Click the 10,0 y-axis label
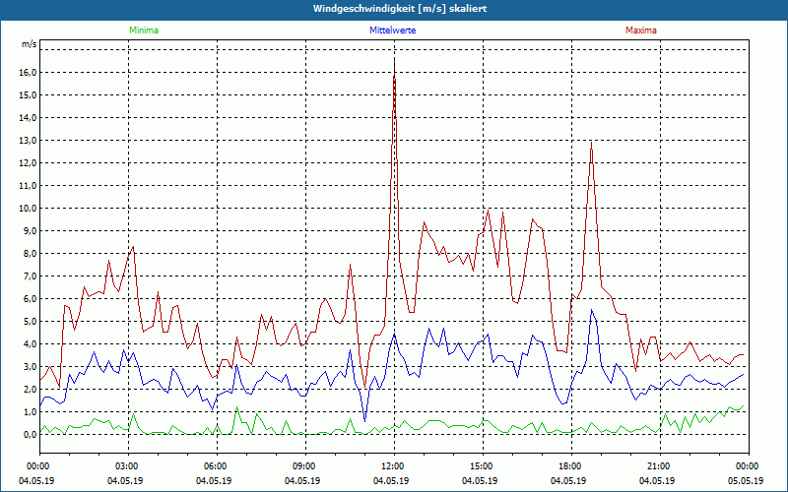The height and width of the screenshot is (492, 788). tap(29, 208)
